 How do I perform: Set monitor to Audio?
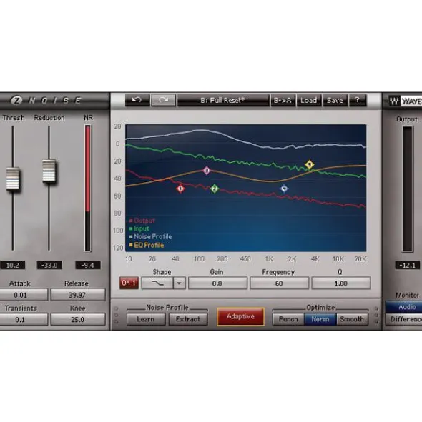(x=404, y=307)
